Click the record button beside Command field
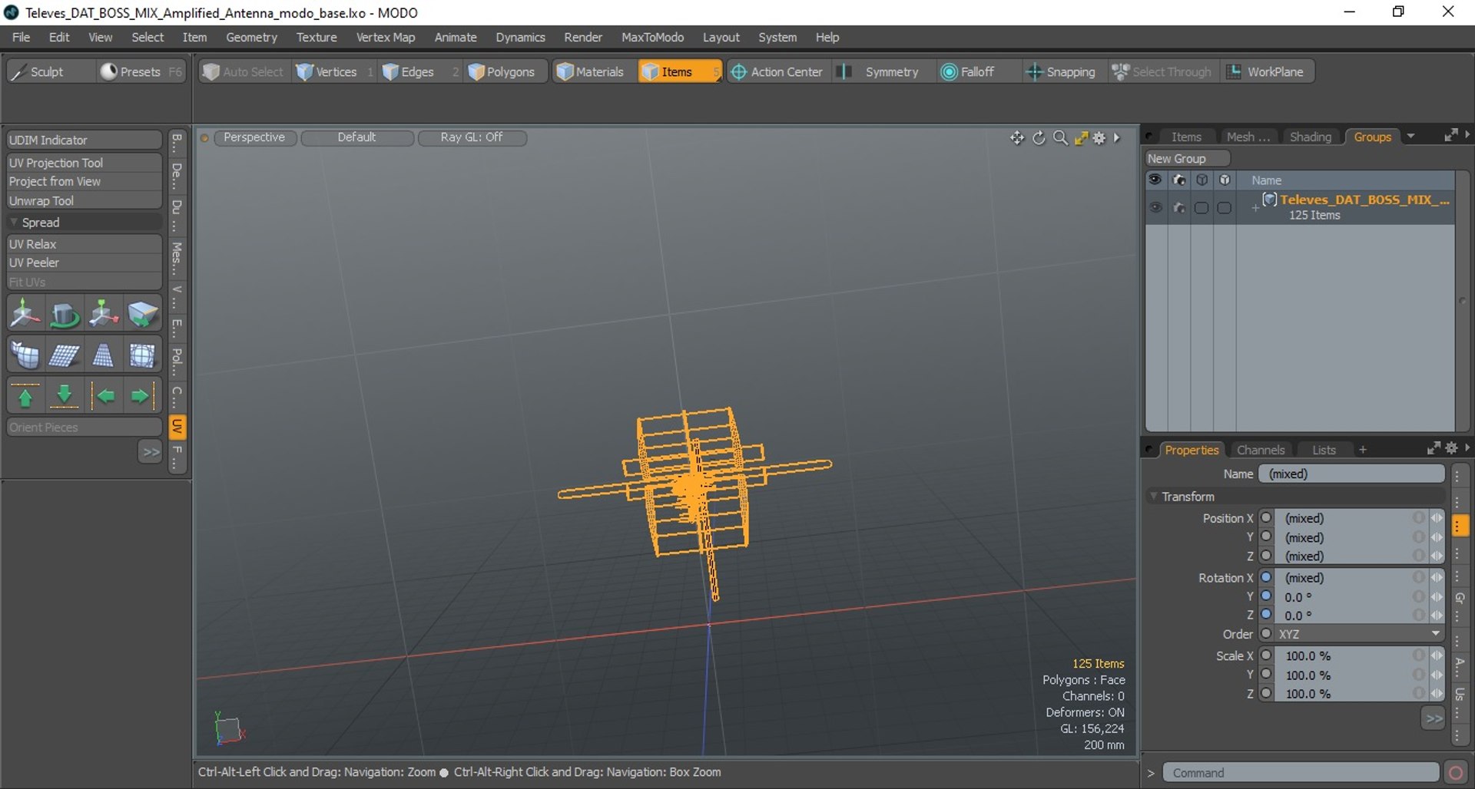The image size is (1475, 789). pos(1455,773)
